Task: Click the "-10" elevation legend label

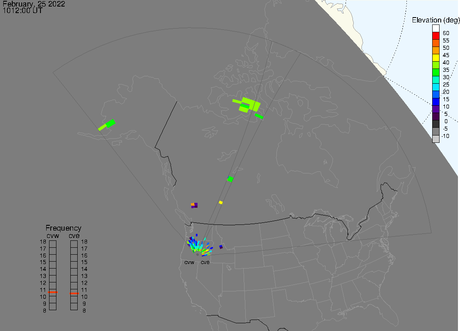Action: [445, 136]
